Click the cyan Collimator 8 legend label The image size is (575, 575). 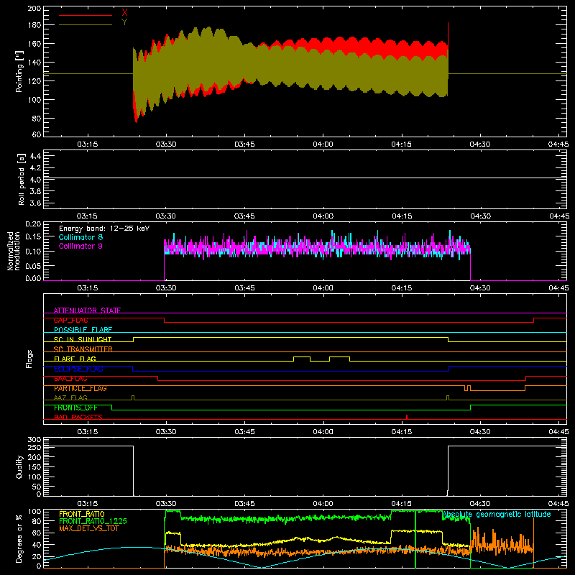click(x=80, y=237)
